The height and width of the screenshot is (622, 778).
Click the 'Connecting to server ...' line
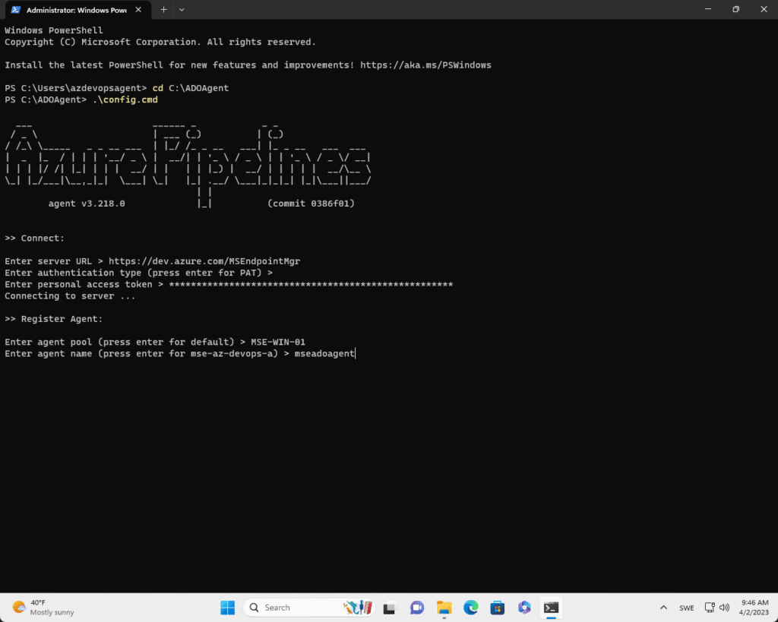coord(70,296)
